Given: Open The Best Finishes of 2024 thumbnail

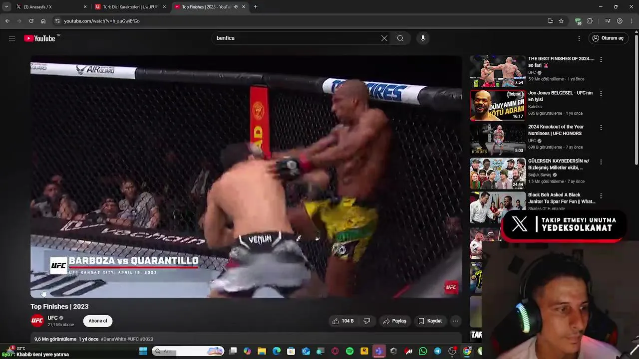Looking at the screenshot, I should point(498,71).
